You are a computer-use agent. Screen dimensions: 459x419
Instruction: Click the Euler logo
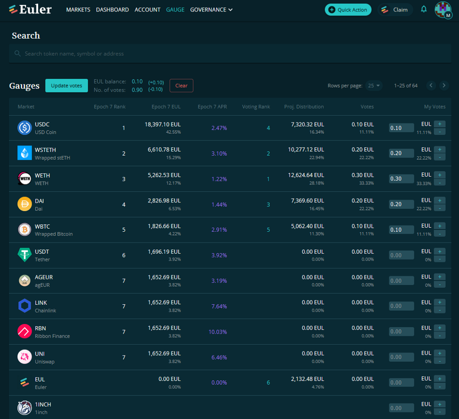click(30, 10)
